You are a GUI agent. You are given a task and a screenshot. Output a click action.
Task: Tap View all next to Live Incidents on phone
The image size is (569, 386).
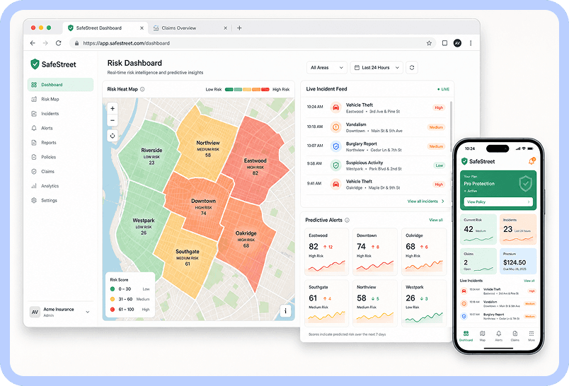click(529, 281)
